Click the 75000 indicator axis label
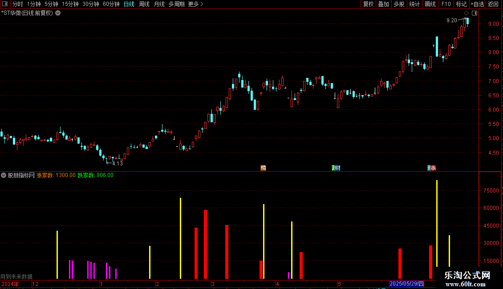The height and width of the screenshot is (289, 503). click(491, 191)
